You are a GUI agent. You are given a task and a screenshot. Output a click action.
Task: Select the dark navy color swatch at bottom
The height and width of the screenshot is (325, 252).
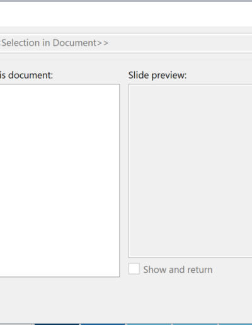click(x=57, y=324)
